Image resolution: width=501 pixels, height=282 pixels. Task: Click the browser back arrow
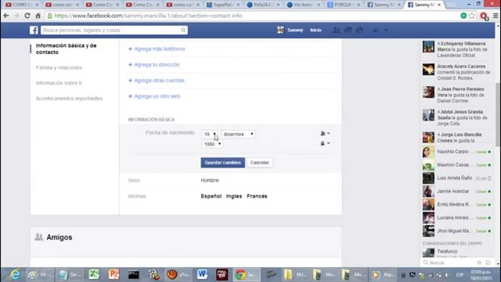6,16
